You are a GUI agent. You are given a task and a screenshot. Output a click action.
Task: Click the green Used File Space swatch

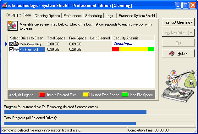125,95
